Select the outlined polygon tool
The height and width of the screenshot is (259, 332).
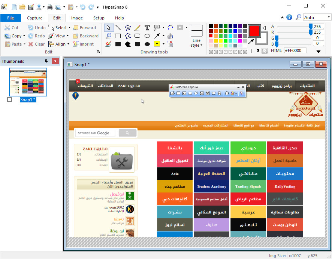(128, 36)
